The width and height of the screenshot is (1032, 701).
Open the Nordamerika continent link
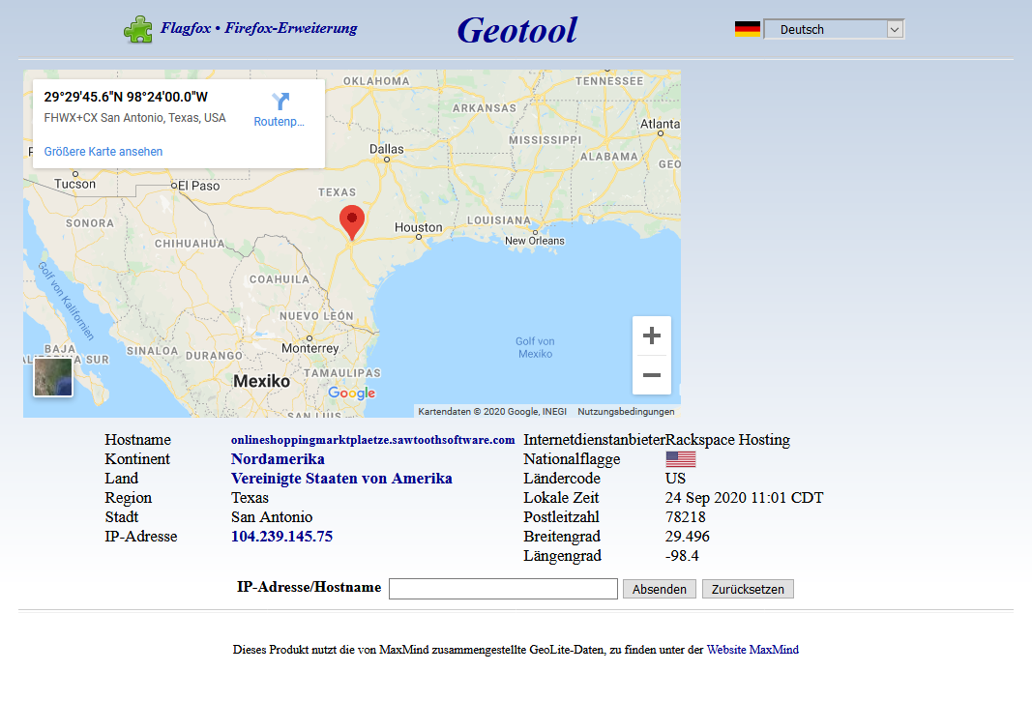tap(278, 458)
